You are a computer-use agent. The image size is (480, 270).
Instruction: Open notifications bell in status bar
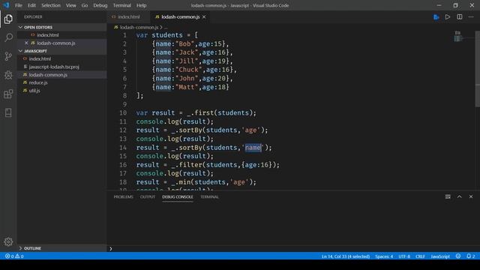470,256
